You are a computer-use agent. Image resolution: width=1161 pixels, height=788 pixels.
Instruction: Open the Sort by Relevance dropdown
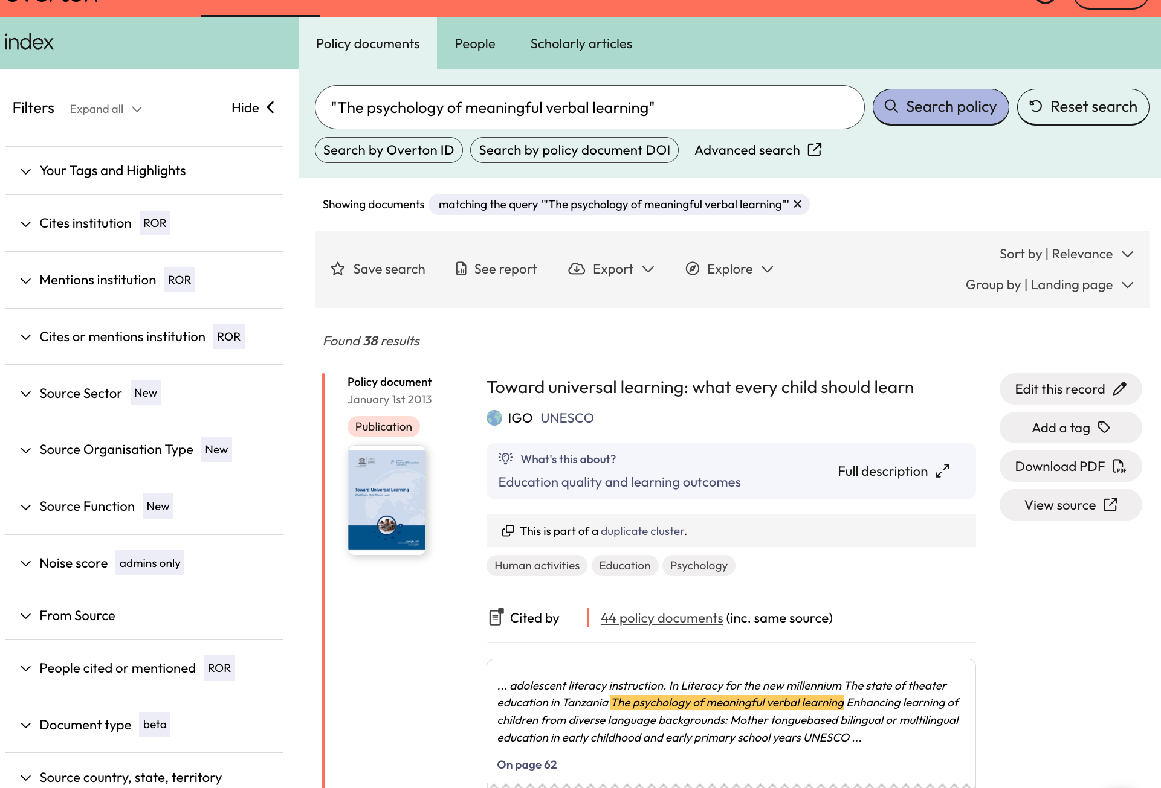tap(1066, 254)
